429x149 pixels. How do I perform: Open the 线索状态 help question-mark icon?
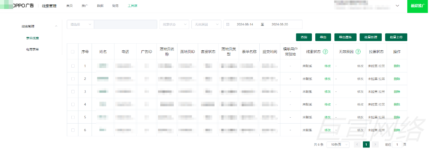coord(325,52)
